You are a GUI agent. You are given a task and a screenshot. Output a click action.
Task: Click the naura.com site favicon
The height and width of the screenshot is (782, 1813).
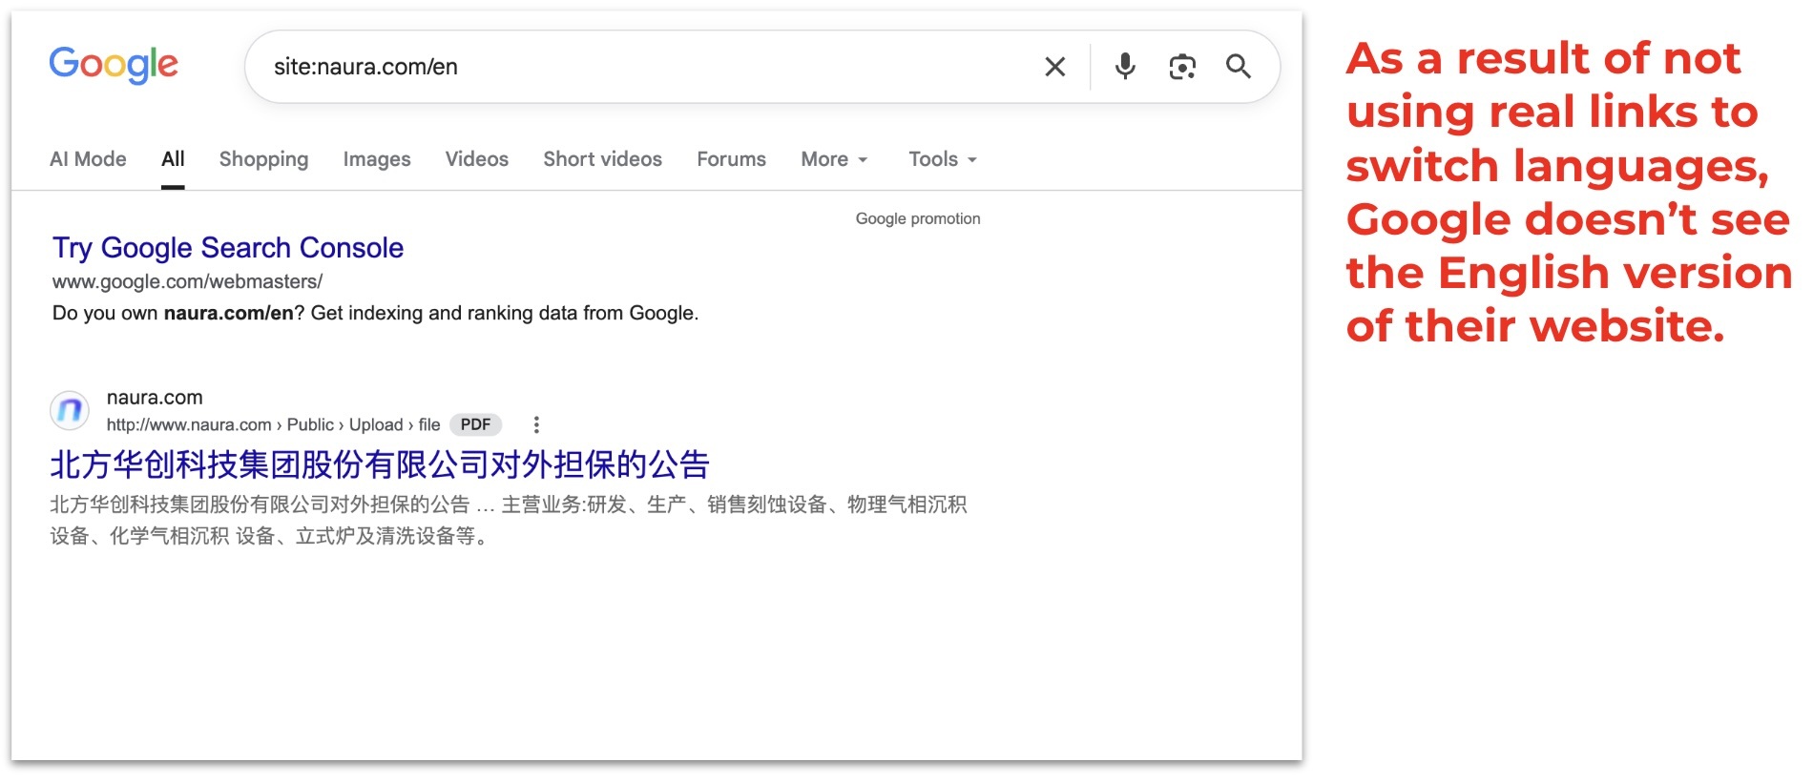click(x=70, y=411)
